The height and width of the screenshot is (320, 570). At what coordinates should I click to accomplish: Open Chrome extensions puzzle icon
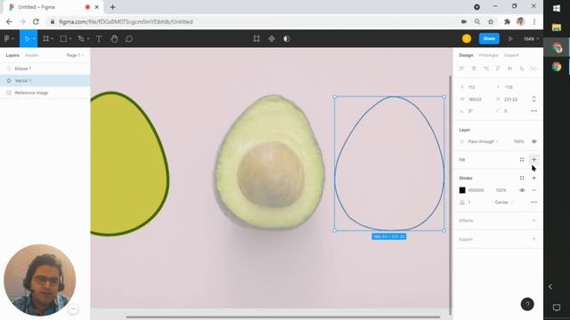tap(507, 21)
